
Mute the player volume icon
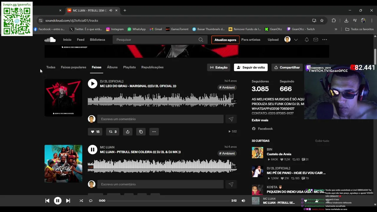pyautogui.click(x=243, y=201)
